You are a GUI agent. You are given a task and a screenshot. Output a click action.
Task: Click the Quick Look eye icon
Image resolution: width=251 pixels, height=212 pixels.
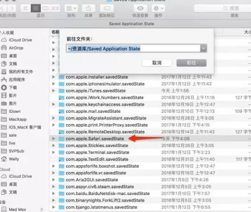click(x=140, y=9)
